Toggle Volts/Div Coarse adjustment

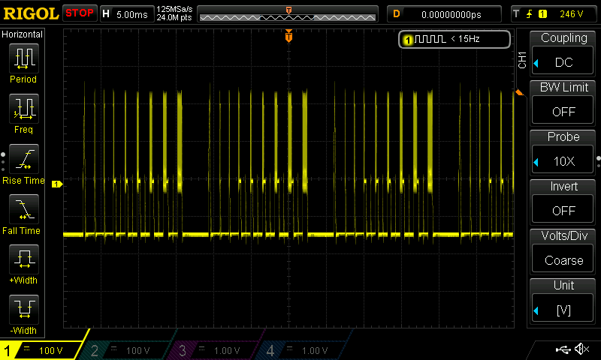563,251
